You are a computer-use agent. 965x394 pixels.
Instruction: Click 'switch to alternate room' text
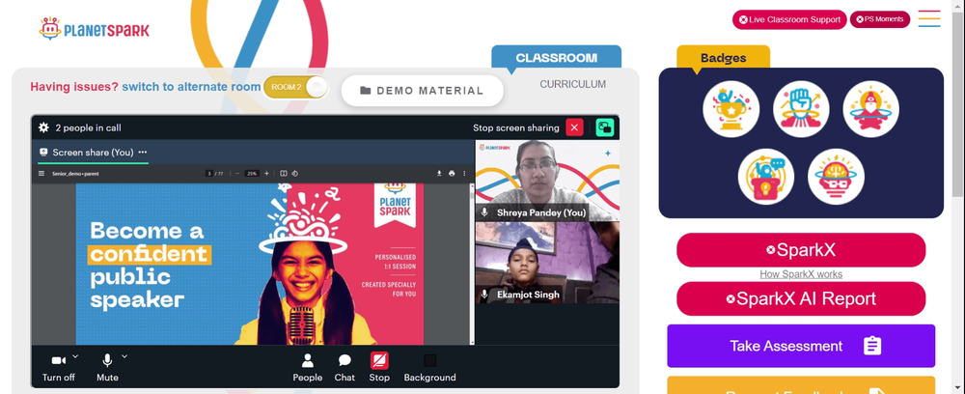pyautogui.click(x=191, y=87)
